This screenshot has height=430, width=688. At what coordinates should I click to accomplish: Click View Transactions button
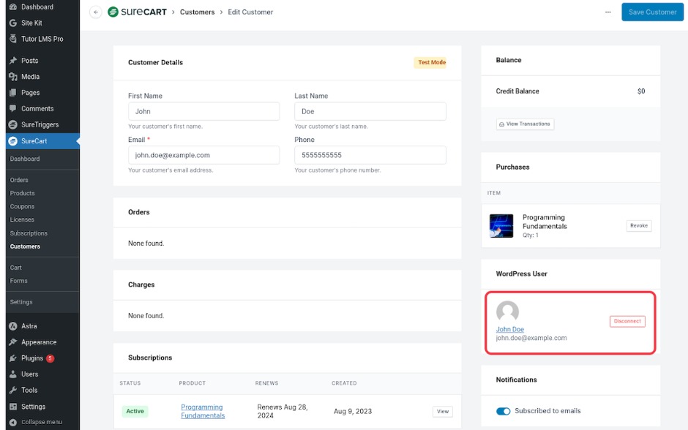pos(525,124)
